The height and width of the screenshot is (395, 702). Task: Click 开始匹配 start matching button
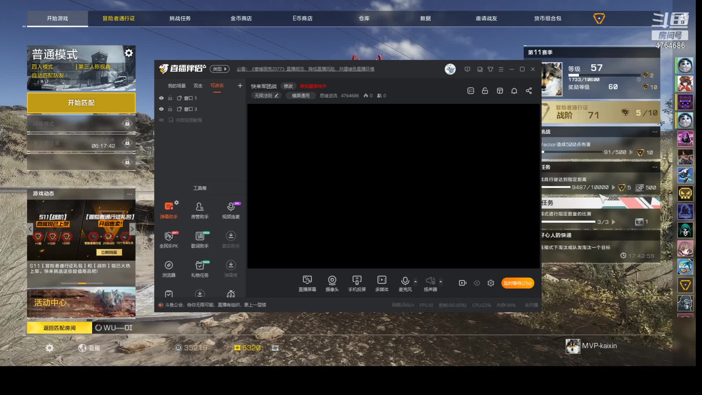pos(81,103)
